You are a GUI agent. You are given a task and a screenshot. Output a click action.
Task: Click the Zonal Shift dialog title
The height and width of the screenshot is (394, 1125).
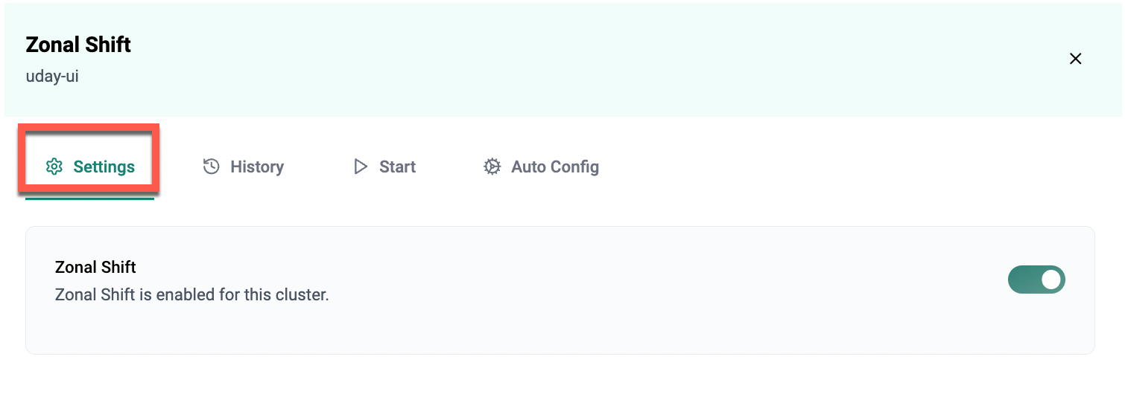click(x=78, y=45)
